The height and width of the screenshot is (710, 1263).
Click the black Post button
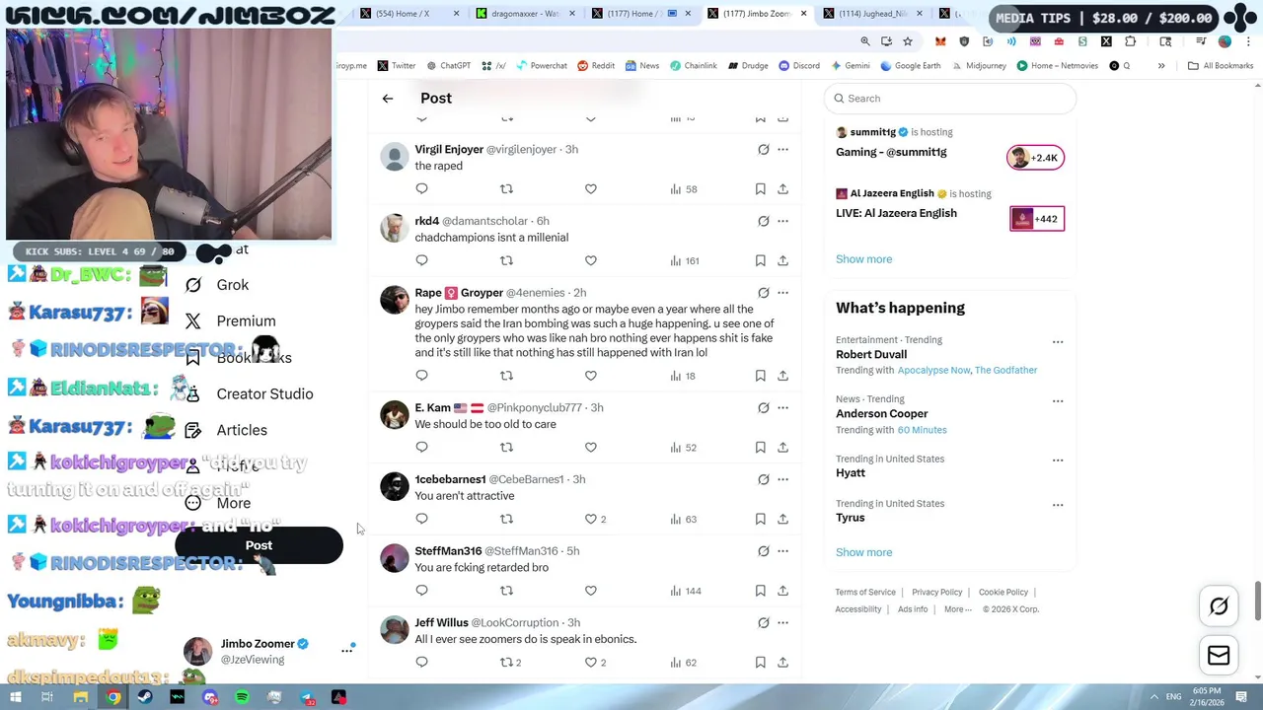(259, 545)
